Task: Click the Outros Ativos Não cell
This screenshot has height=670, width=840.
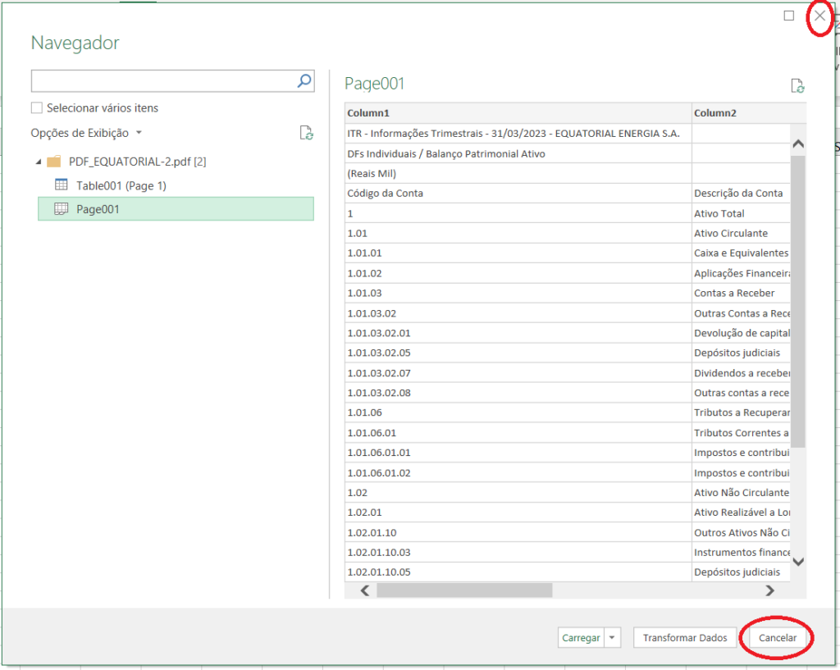Action: click(742, 532)
